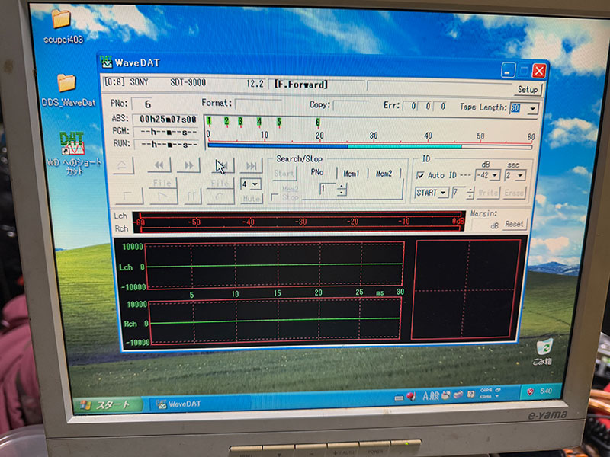Click the Skip to Next program button
This screenshot has width=610, height=457.
click(252, 166)
